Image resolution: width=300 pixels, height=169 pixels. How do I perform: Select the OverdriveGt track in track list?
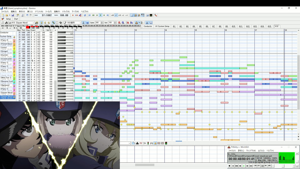7,59
